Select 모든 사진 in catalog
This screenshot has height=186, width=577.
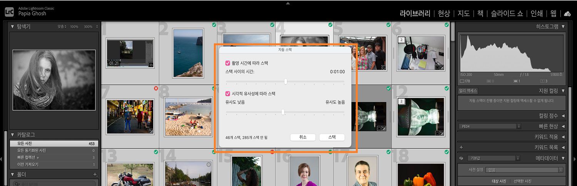54,143
